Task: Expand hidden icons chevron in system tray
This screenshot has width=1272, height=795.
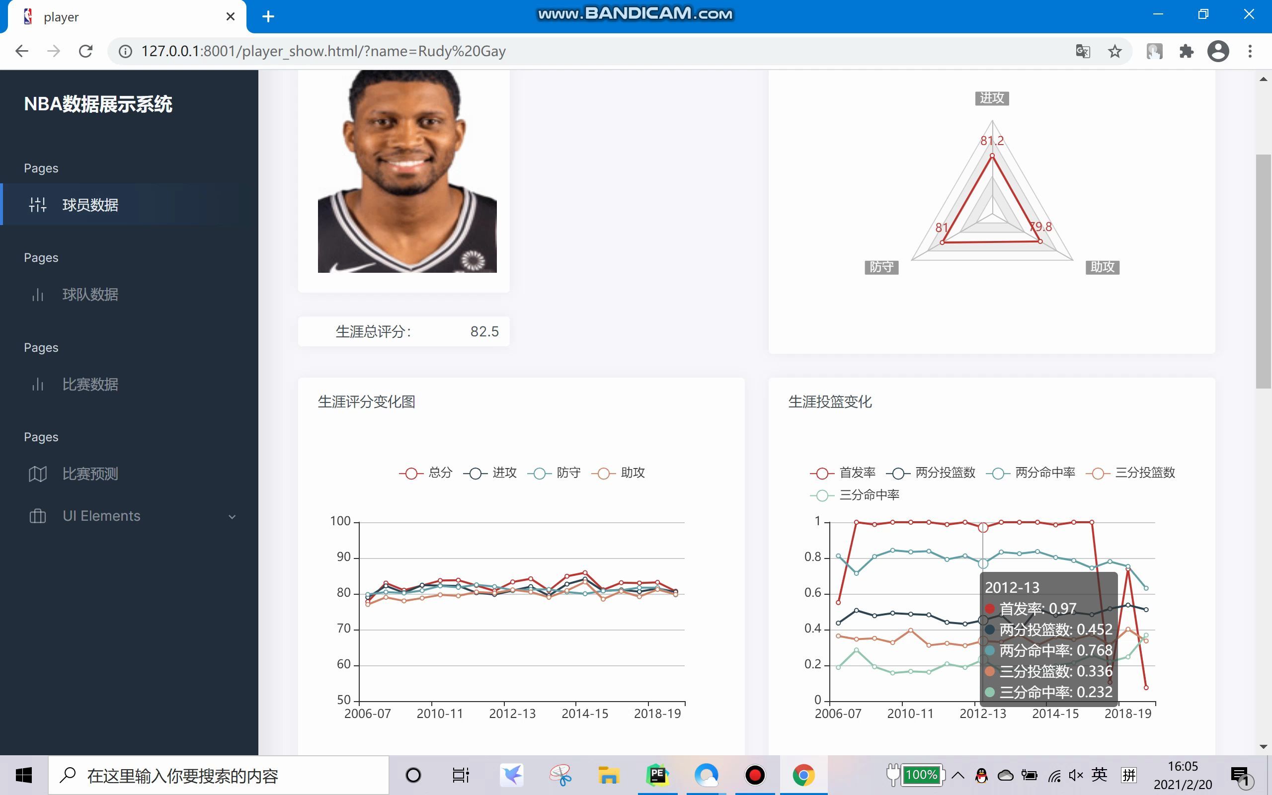Action: 957,775
